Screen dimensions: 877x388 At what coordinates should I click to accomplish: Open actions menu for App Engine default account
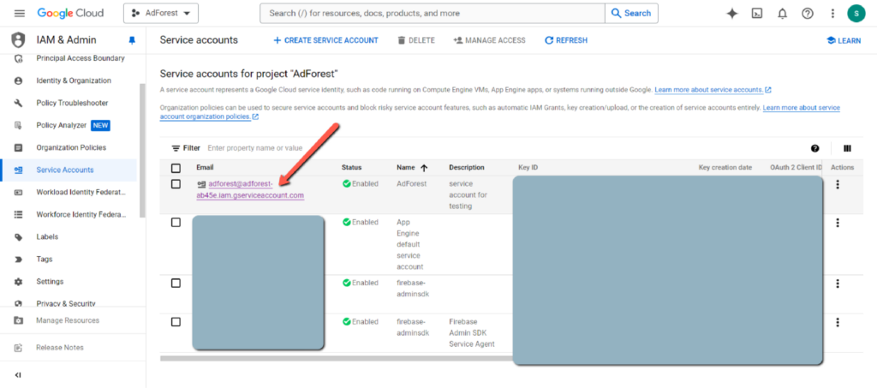pos(838,223)
